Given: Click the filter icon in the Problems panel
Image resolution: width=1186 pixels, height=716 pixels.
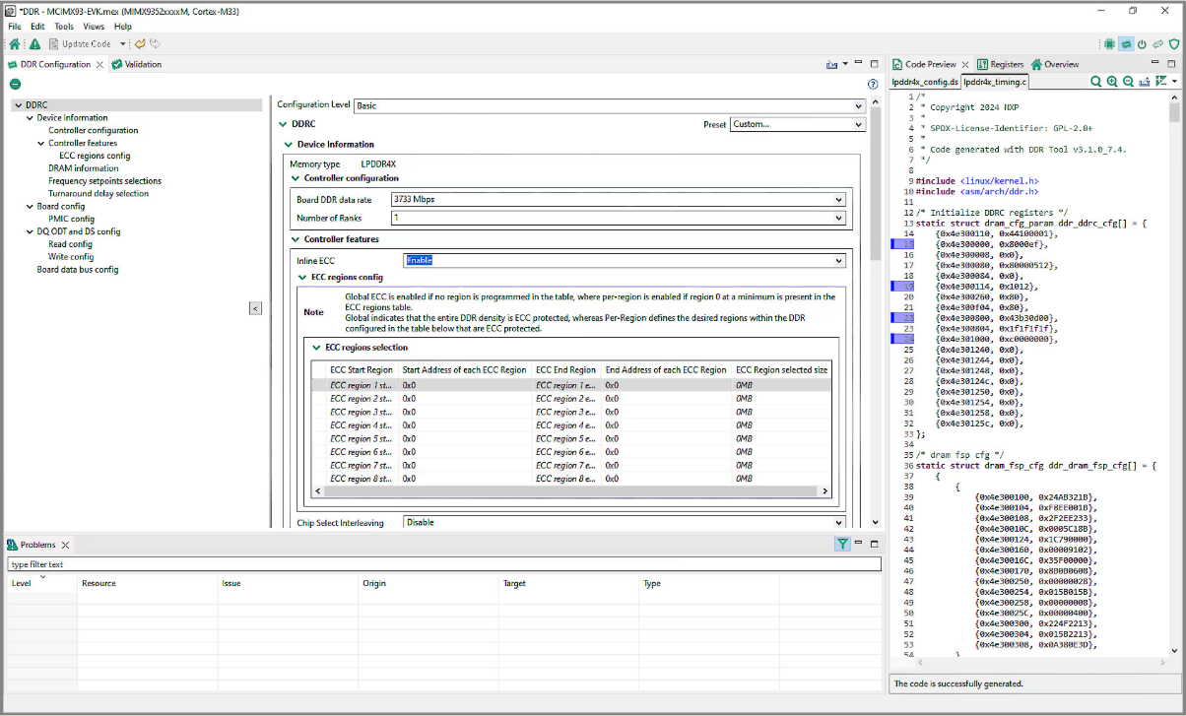Looking at the screenshot, I should [842, 543].
